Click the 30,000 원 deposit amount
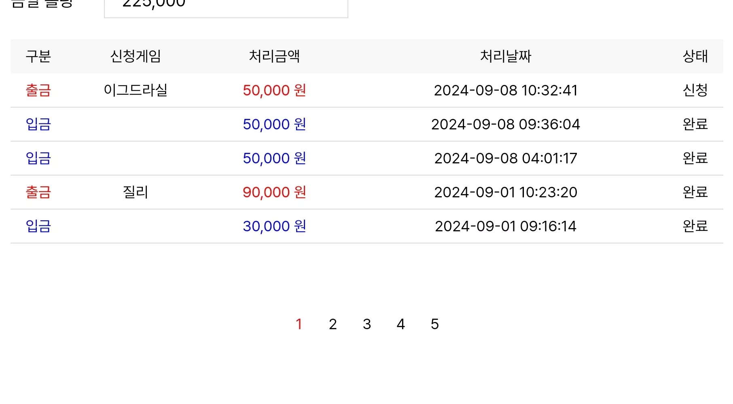The image size is (733, 404). [x=274, y=226]
